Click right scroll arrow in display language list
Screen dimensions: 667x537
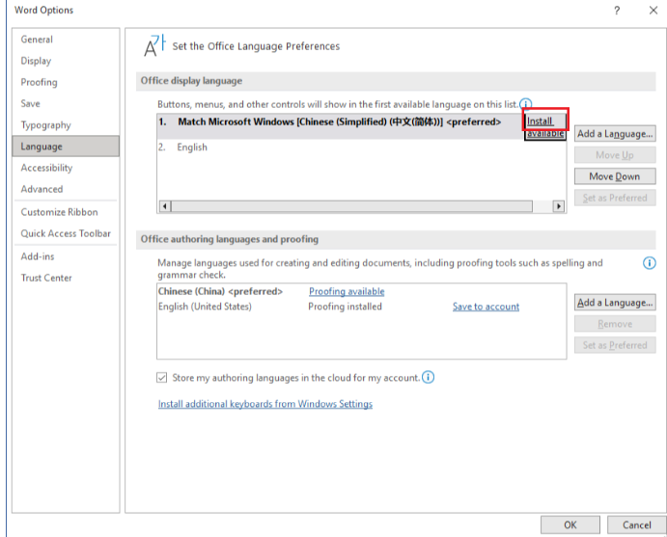558,206
